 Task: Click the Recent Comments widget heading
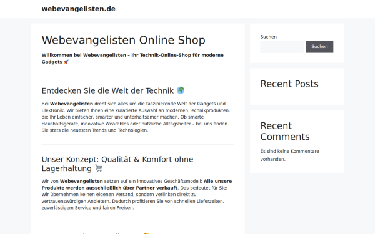(285, 131)
